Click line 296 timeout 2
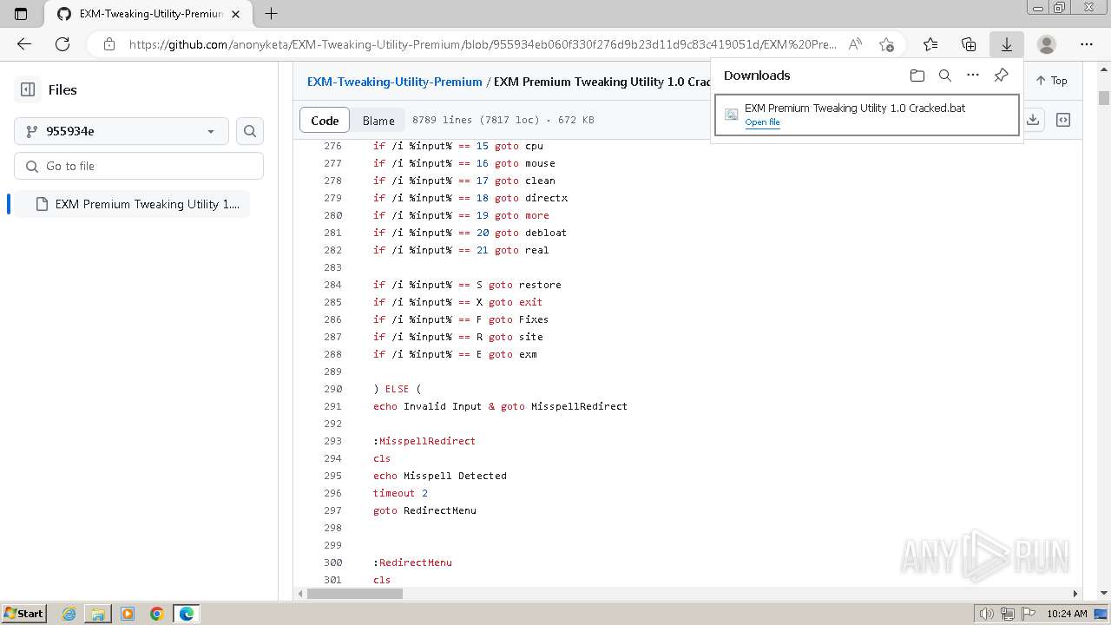This screenshot has width=1111, height=625. point(400,493)
